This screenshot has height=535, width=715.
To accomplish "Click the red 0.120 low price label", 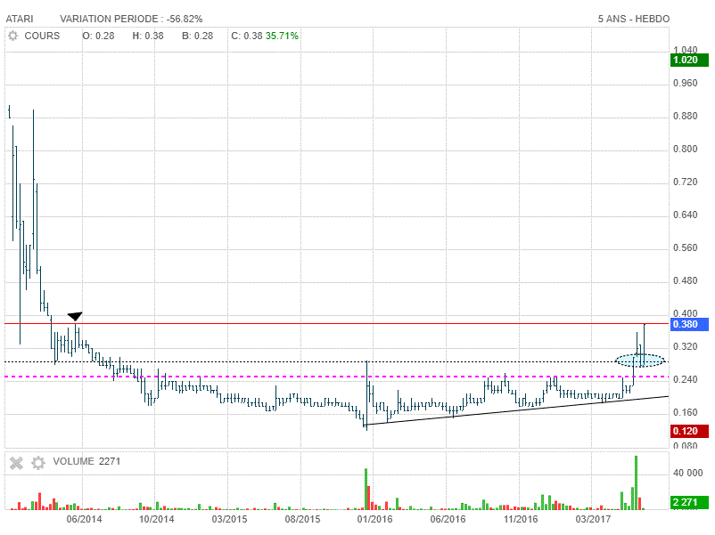I will tap(689, 431).
